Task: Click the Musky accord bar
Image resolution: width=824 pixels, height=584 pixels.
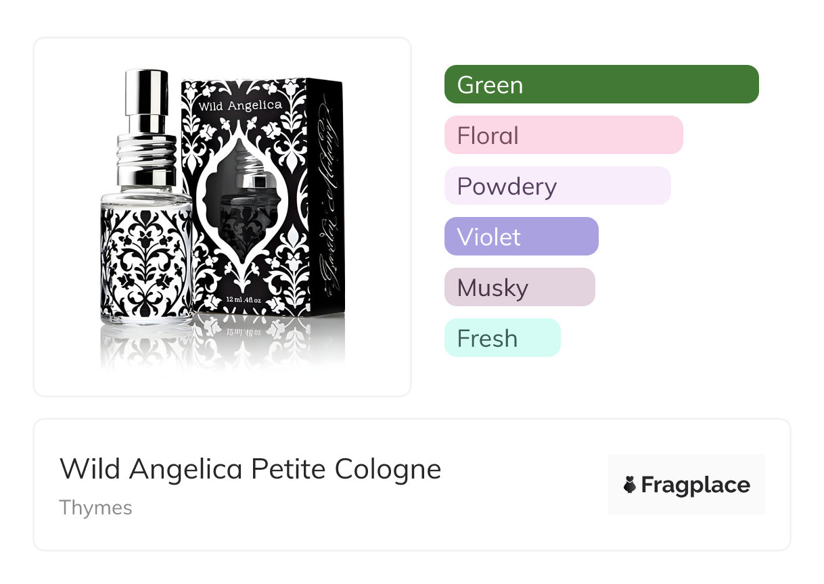Action: tap(520, 287)
